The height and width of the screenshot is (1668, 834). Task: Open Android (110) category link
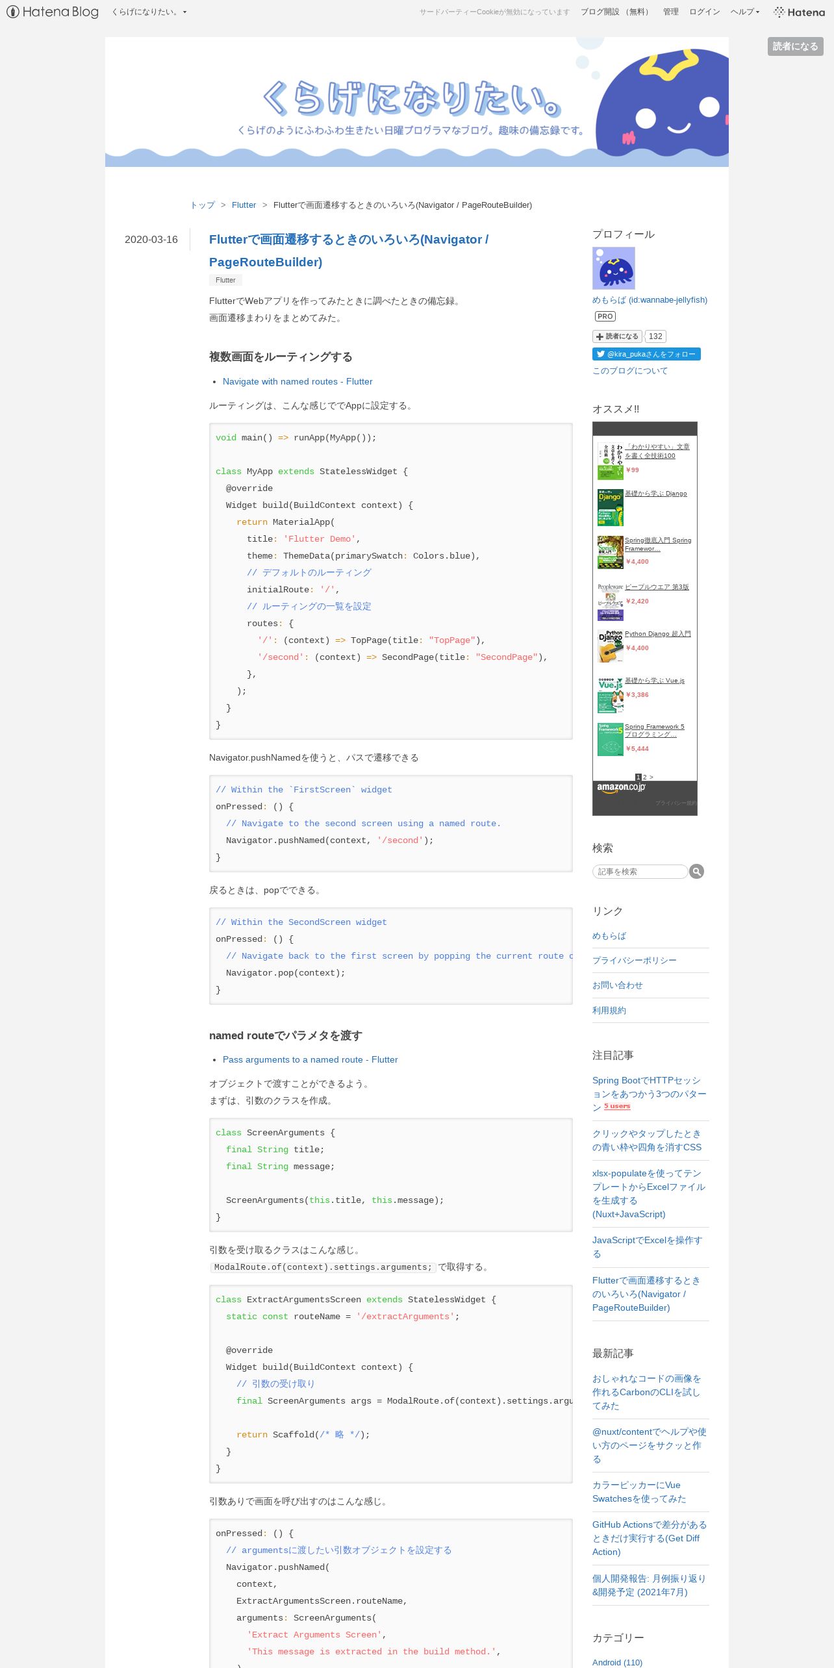[x=617, y=1662]
